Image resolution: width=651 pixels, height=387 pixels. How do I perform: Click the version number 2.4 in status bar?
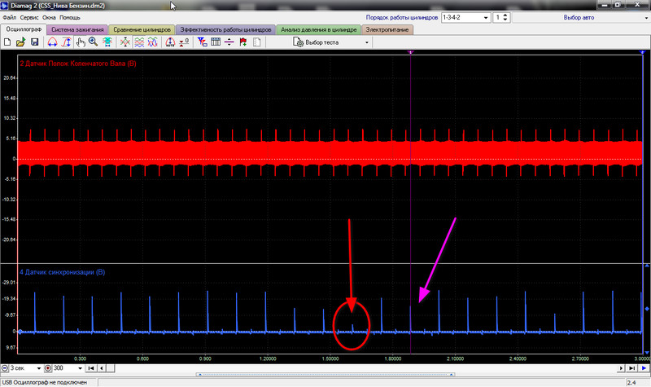631,383
